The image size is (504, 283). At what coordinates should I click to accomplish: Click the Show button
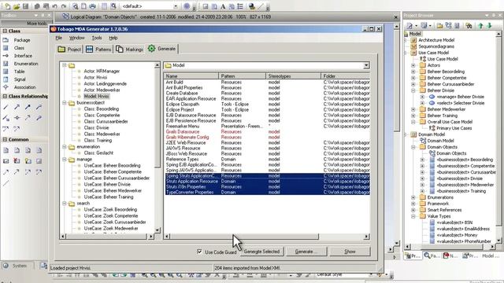[350, 252]
